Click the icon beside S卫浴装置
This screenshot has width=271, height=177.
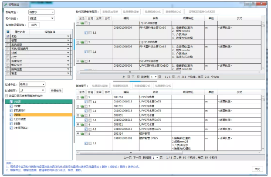(11, 119)
